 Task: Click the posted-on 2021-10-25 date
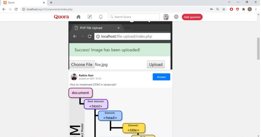pos(90,78)
